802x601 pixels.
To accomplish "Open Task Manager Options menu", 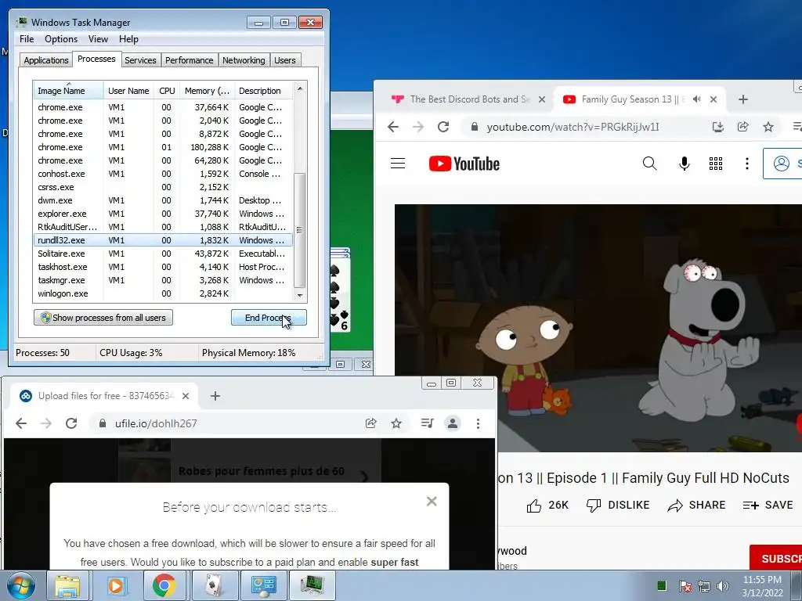I will click(61, 39).
